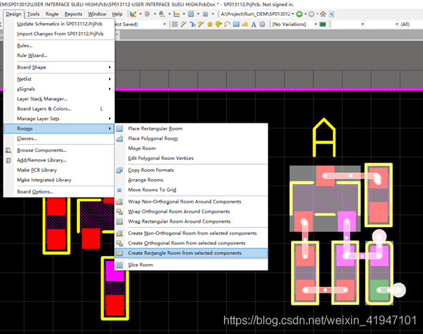This screenshot has height=334, width=423.
Task: Click the Slice Room icon in submenu
Action: click(x=120, y=265)
